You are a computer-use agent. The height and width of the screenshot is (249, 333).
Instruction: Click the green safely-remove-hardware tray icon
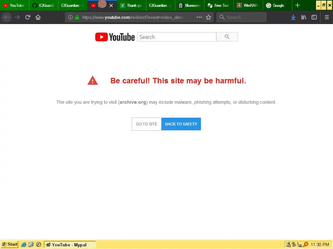click(x=294, y=244)
